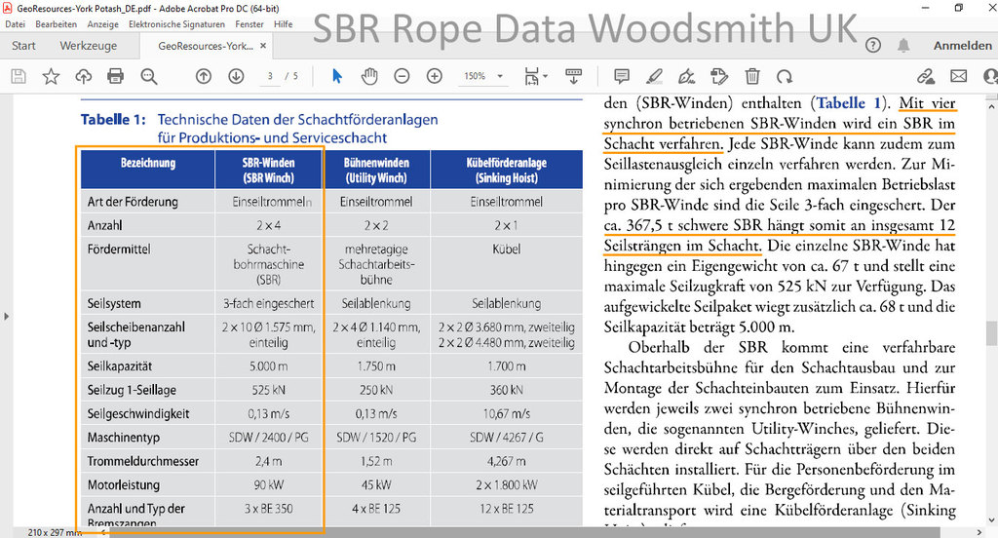This screenshot has width=998, height=538.
Task: Select the highlighter pen tool
Action: 654,76
